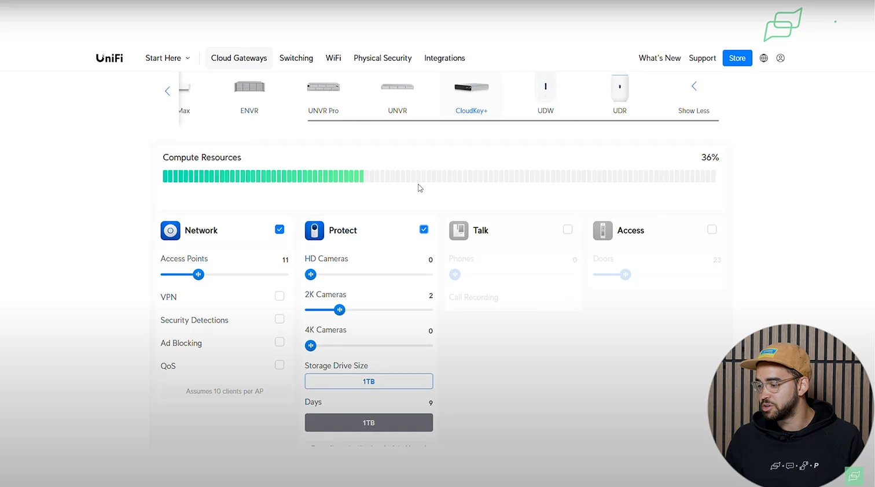
Task: Select the ENVR device icon
Action: (249, 87)
